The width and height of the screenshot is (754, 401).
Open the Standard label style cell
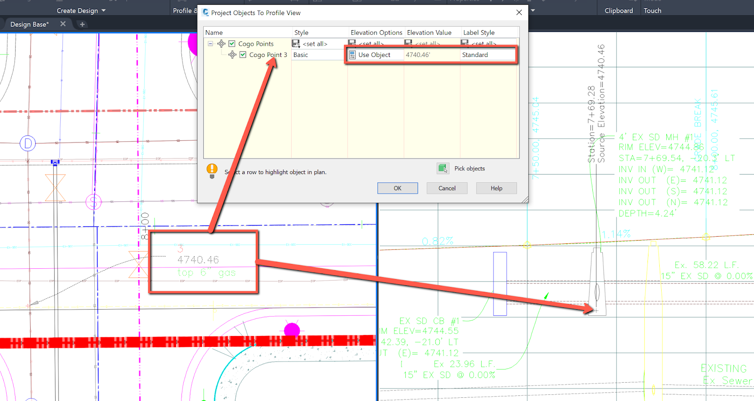click(x=487, y=55)
